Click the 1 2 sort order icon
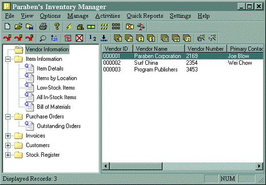The image size is (266, 185). pos(93,38)
